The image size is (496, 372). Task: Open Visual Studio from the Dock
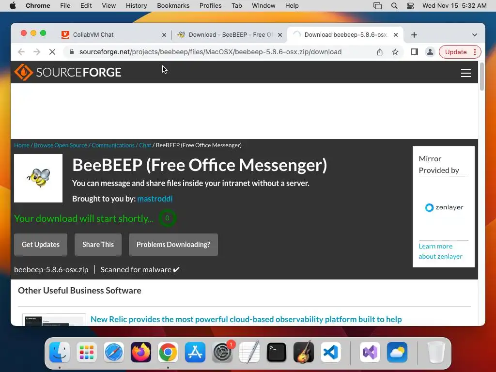[370, 352]
